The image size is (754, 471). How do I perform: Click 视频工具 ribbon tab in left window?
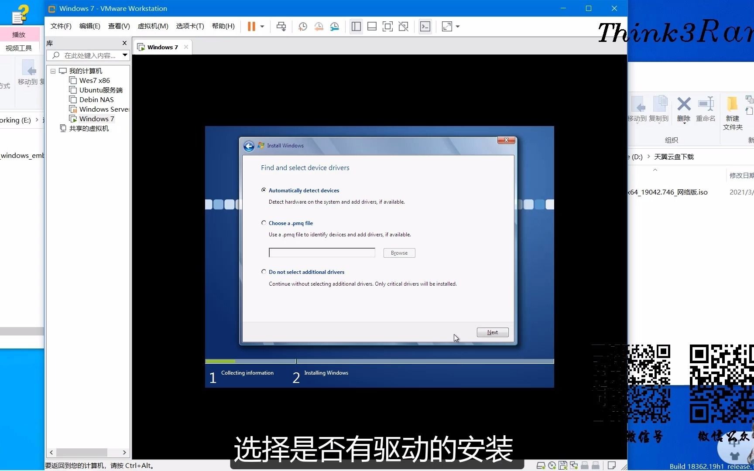tap(18, 48)
